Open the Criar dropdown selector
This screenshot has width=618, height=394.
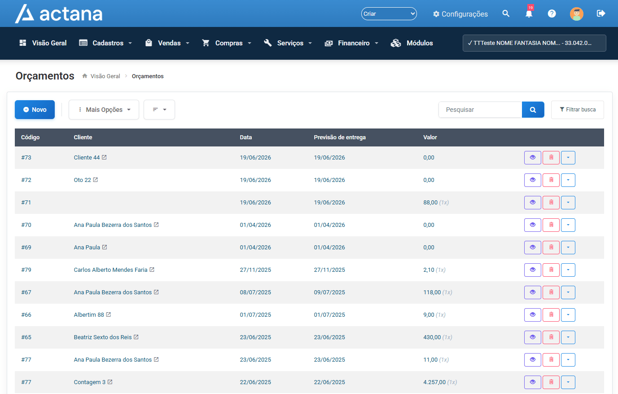click(x=389, y=13)
